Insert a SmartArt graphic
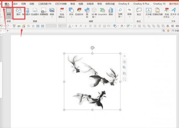 pyautogui.click(x=103, y=12)
